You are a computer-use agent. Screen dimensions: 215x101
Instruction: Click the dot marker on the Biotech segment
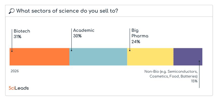click(12, 51)
